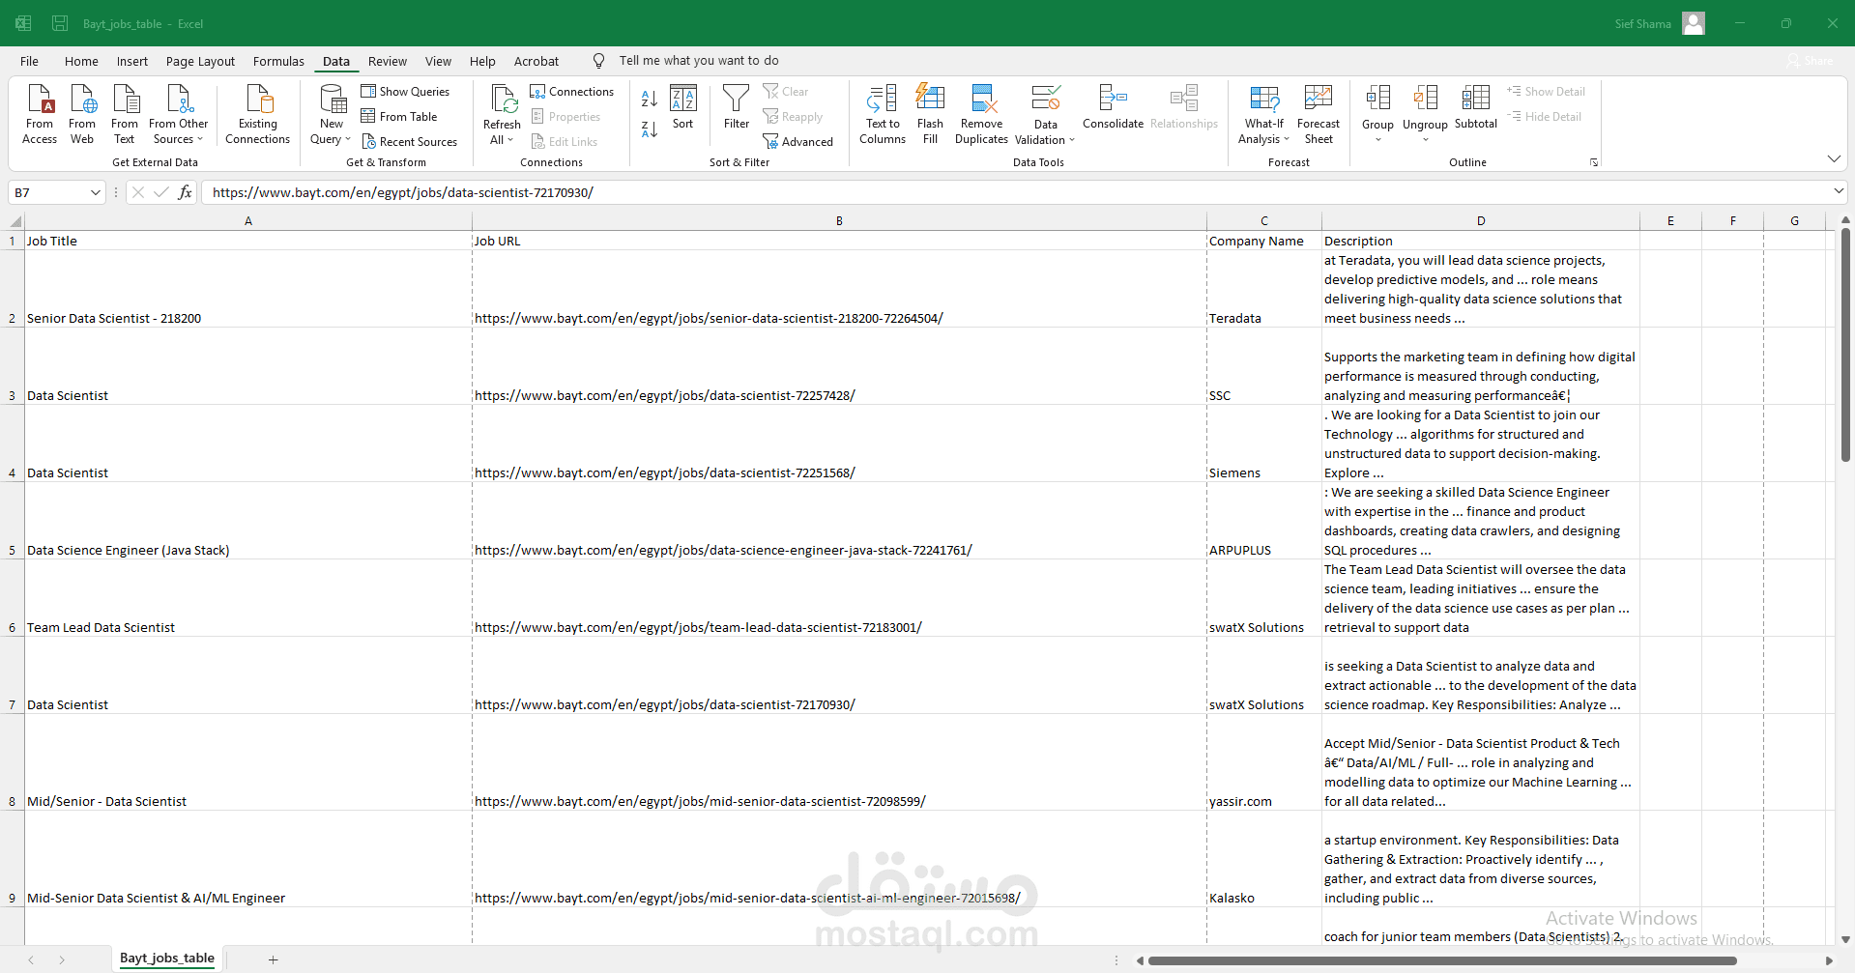Screen dimensions: 1855x973
Task: Open the Text to Columns tool
Action: pyautogui.click(x=882, y=114)
